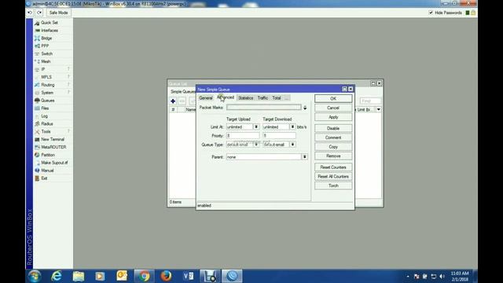This screenshot has width=503, height=283.
Task: Click the Windows Start button
Action: (35, 276)
